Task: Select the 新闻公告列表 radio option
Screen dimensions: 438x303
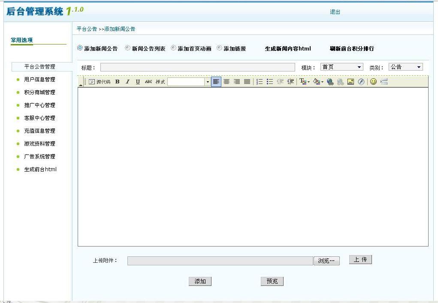Action: 127,48
